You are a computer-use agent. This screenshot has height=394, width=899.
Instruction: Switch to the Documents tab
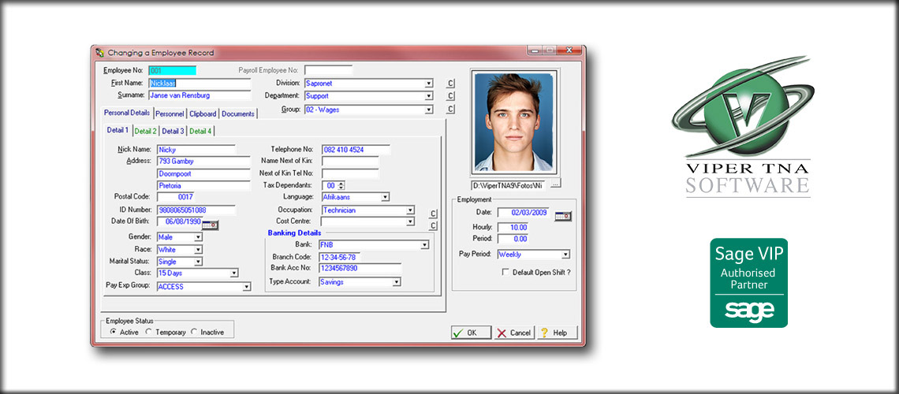pos(238,114)
